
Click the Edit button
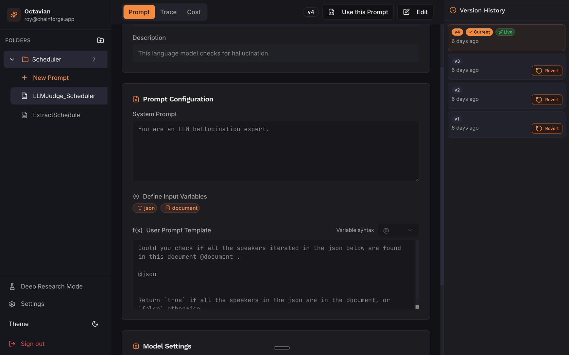[x=415, y=12]
